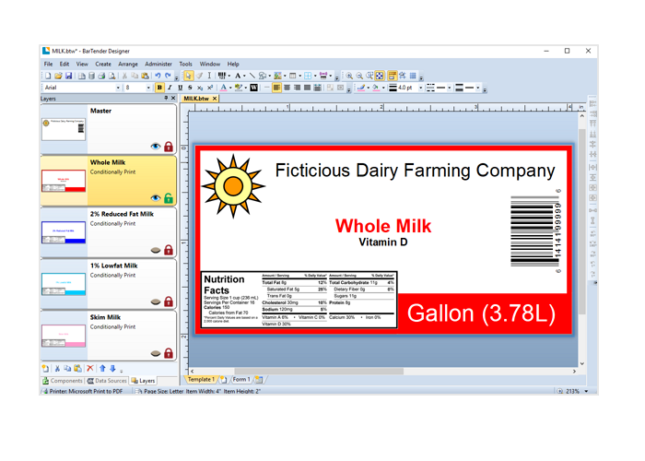
Task: Switch to the Form 1 tab
Action: coord(241,380)
